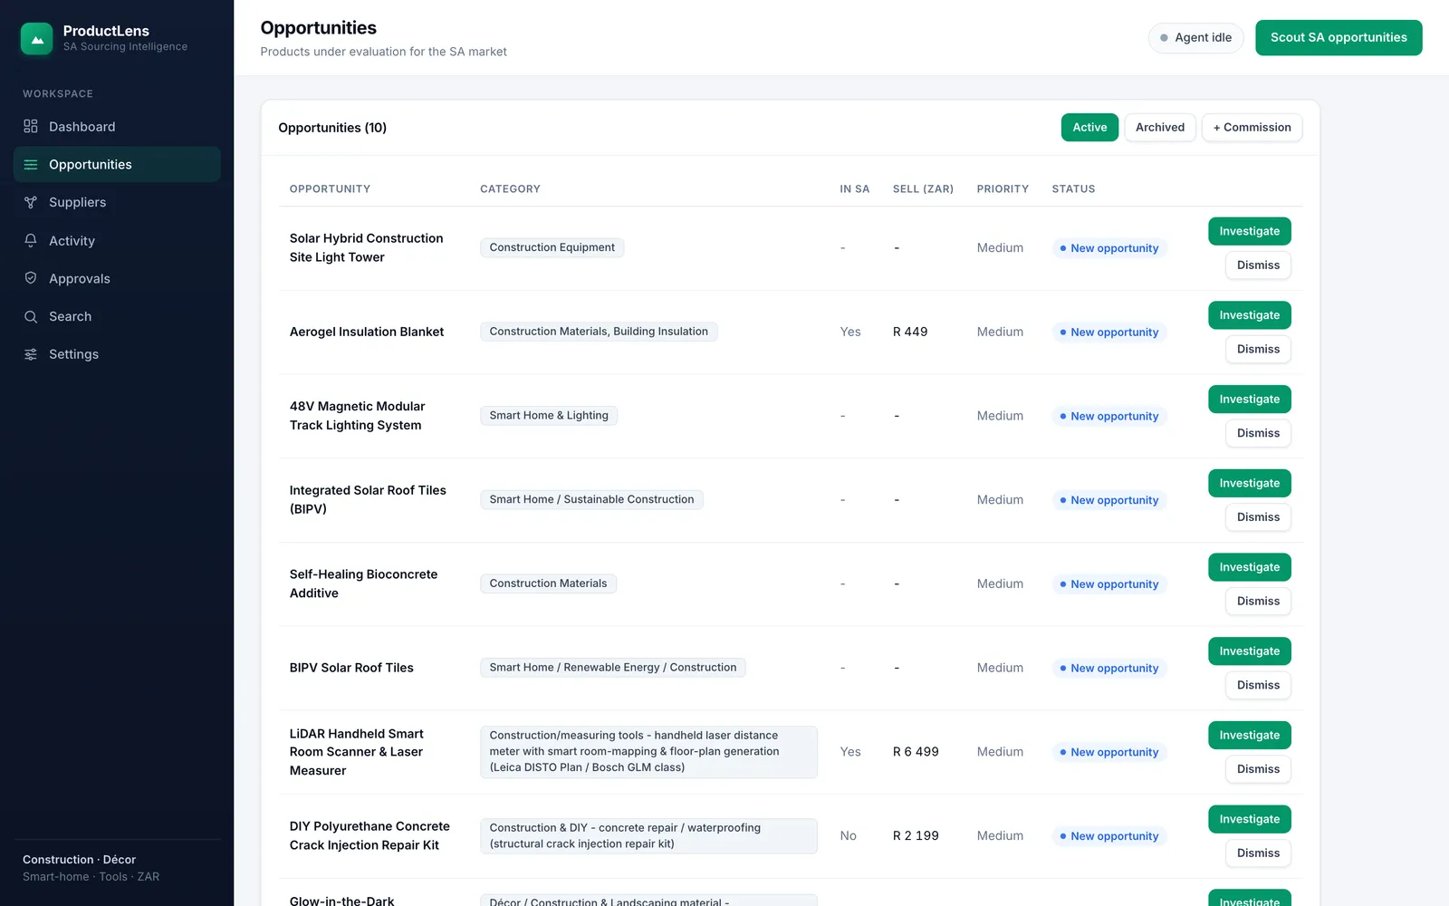This screenshot has width=1449, height=906.
Task: Open the Suppliers page
Action: pos(117,202)
